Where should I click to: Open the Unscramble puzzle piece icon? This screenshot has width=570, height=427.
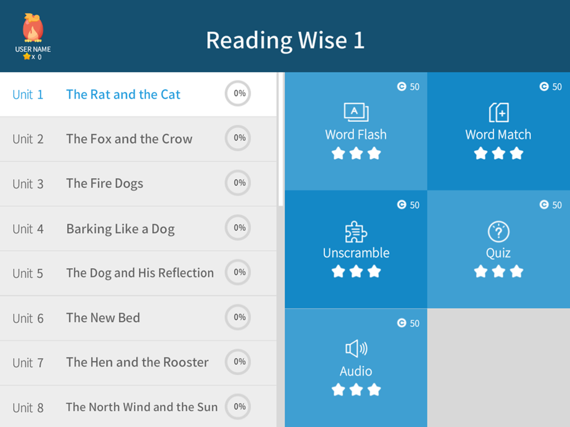tap(356, 231)
